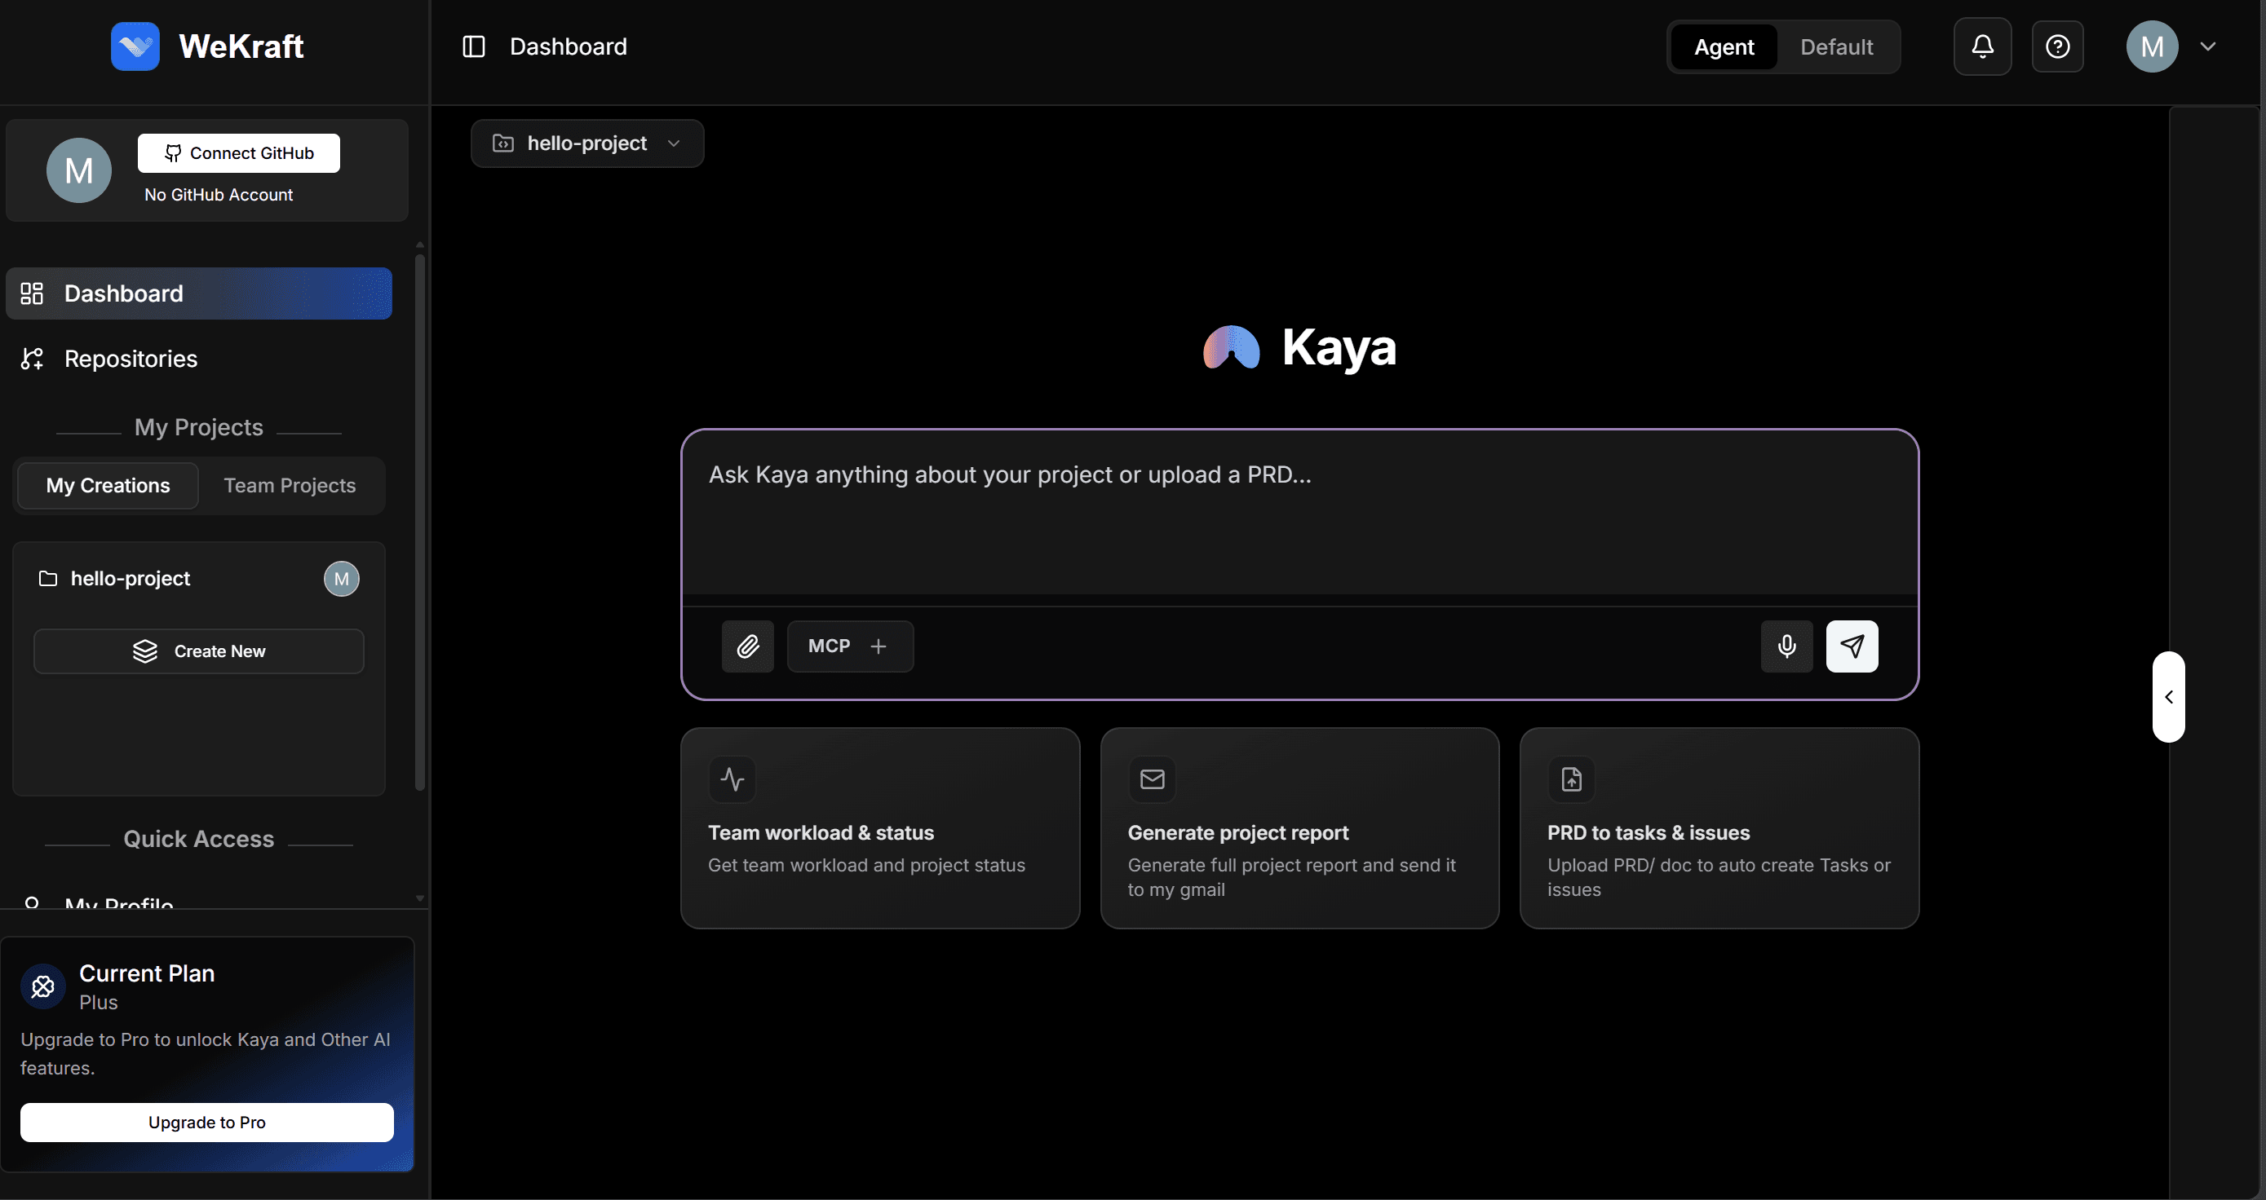The width and height of the screenshot is (2266, 1200).
Task: Click the Current Plan badge icon
Action: pos(43,986)
